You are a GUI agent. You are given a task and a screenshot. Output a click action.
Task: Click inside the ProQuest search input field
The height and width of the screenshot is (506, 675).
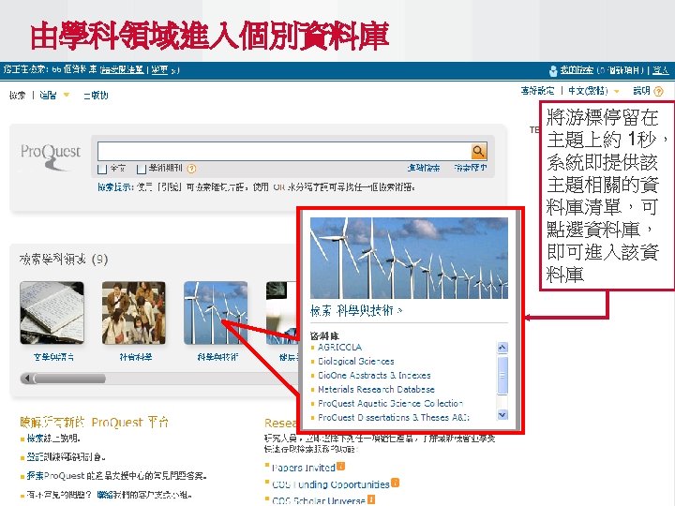(x=284, y=151)
